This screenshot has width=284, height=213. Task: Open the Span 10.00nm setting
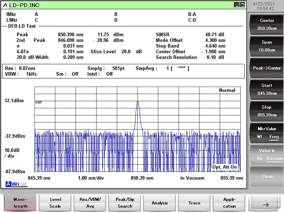(267, 46)
